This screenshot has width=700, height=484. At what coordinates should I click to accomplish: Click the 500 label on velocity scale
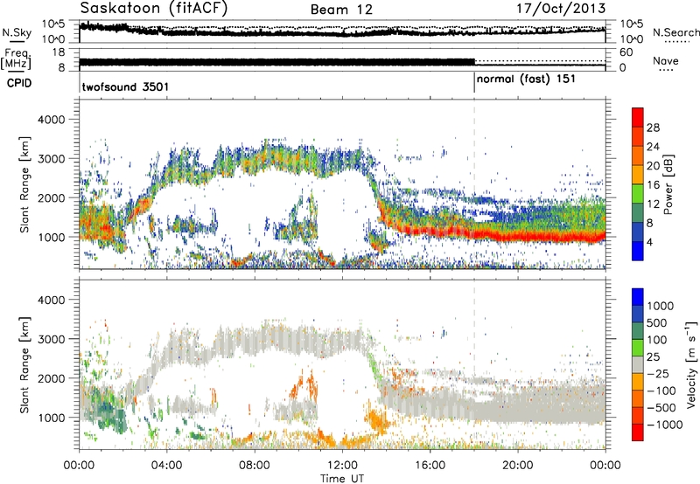(x=657, y=323)
